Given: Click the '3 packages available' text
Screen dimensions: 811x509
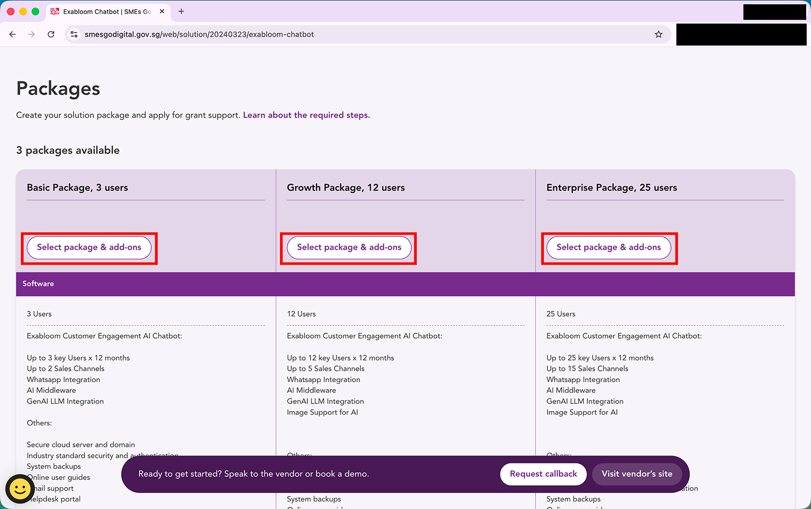Looking at the screenshot, I should [68, 151].
